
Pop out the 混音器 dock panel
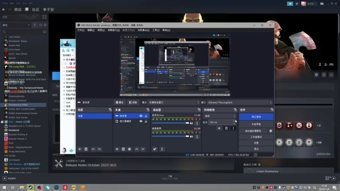tap(199, 110)
